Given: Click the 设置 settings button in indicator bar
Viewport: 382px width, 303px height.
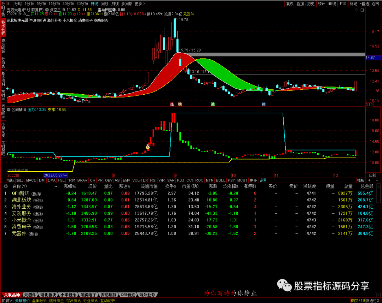Looking at the screenshot, I should tap(263, 180).
